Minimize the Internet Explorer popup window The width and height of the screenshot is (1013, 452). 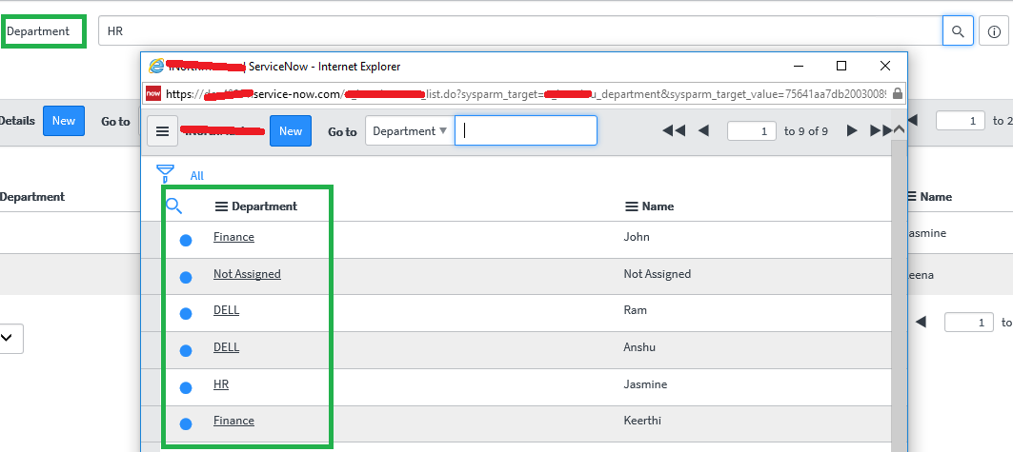coord(799,66)
